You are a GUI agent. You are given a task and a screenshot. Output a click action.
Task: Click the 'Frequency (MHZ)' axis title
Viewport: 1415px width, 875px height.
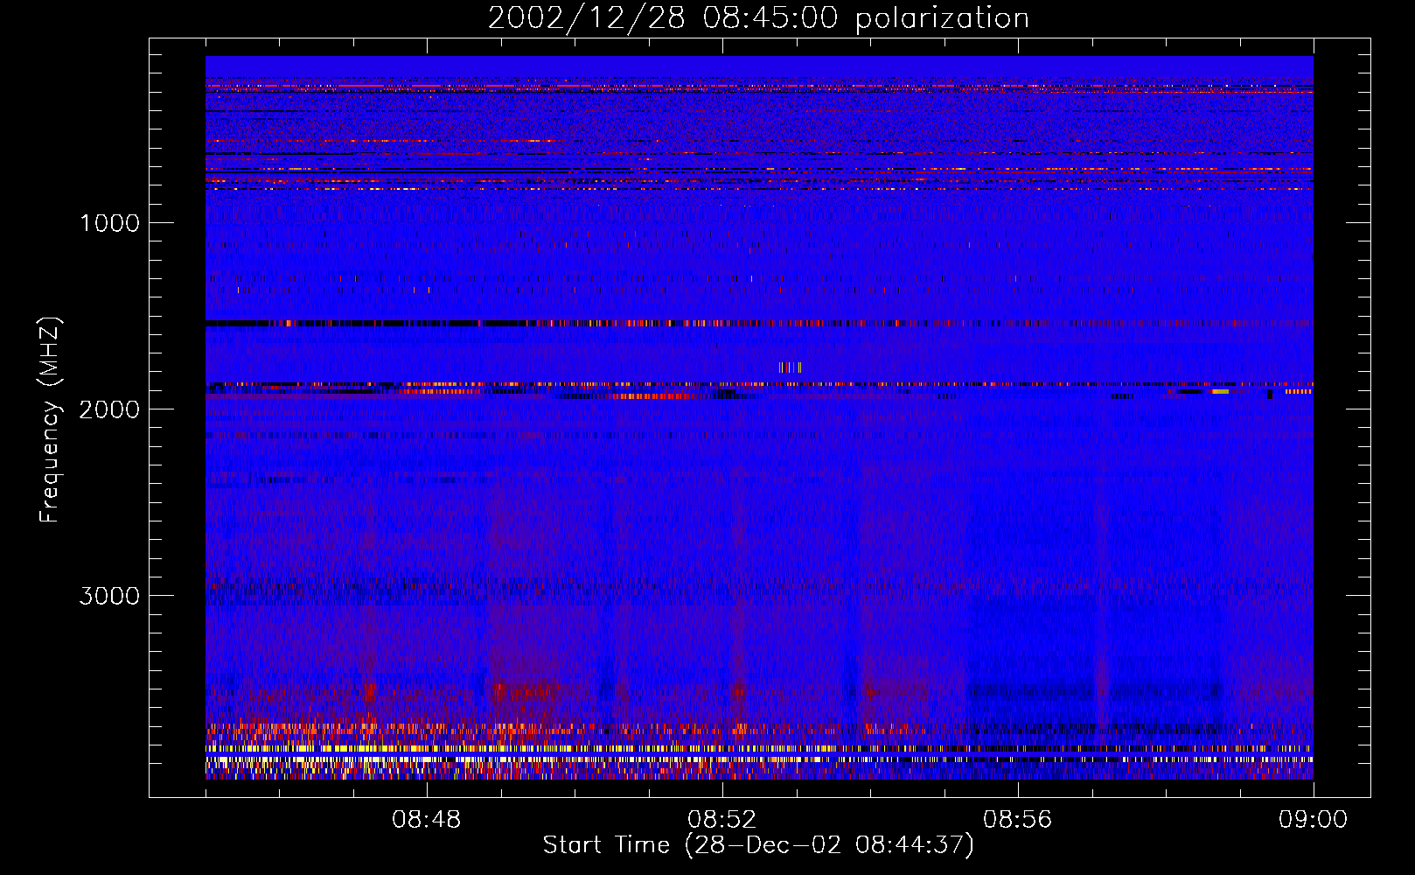pos(51,420)
